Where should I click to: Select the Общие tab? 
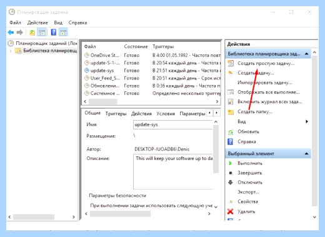[x=92, y=113]
